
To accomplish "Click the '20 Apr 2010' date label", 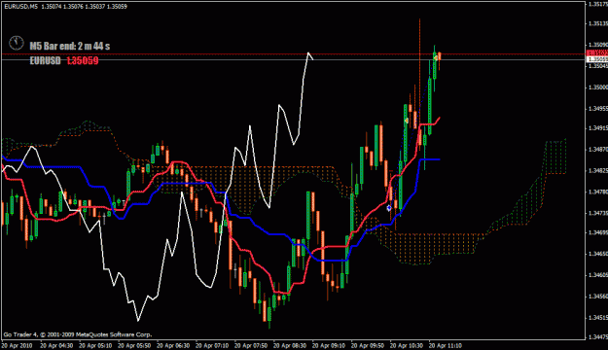I will coord(17,345).
